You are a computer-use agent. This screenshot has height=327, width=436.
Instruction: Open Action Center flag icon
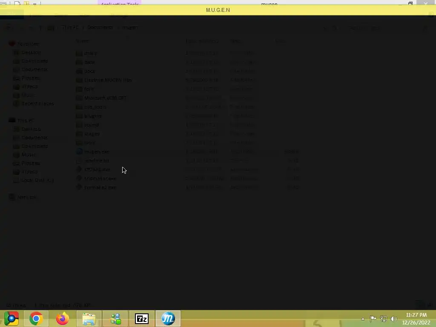pyautogui.click(x=373, y=318)
